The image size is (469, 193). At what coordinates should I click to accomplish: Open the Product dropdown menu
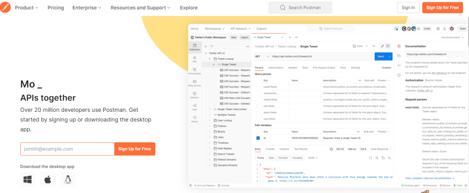pos(27,8)
